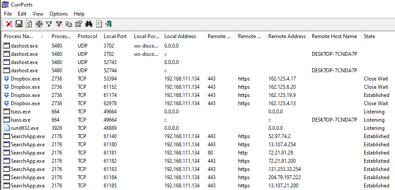This screenshot has height=190, width=395.
Task: Click the exit door icon
Action: 109,24
